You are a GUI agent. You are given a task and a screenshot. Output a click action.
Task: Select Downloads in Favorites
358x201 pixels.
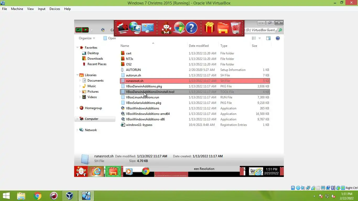[x=93, y=59]
